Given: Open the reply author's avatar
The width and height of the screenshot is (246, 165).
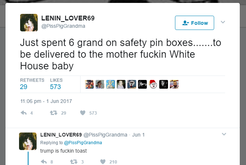Looking at the screenshot, I should (28, 141).
